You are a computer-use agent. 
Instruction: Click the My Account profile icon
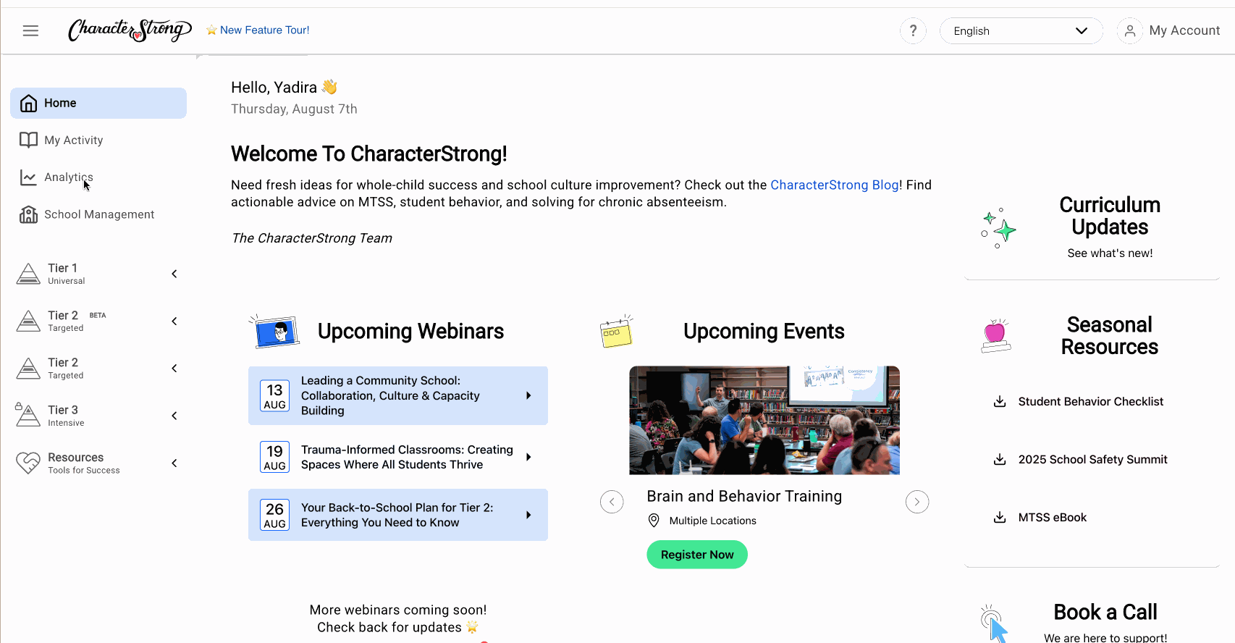[1129, 30]
